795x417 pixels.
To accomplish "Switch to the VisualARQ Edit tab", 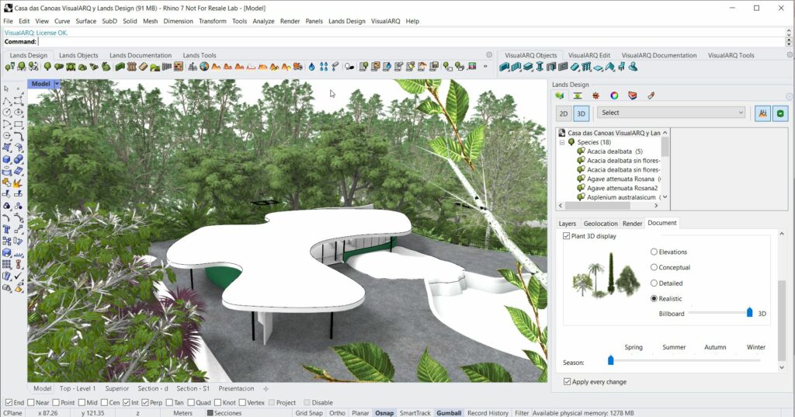I will (589, 55).
